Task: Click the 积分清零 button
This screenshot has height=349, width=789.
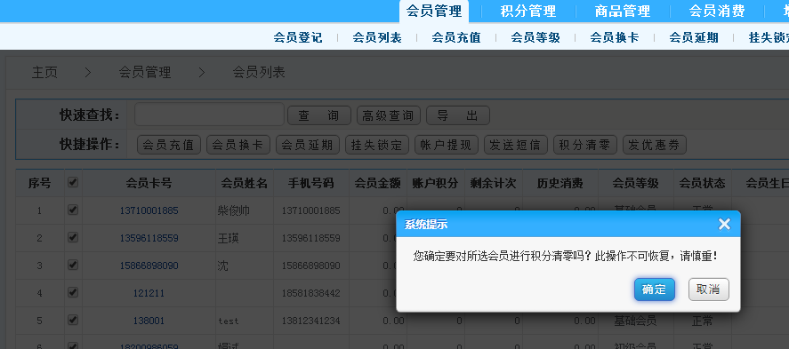Action: click(585, 145)
